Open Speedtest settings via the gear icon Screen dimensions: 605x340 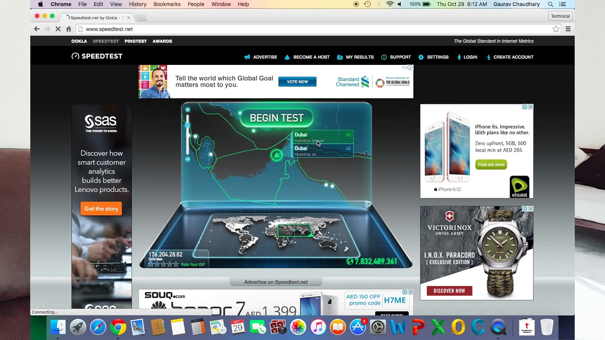tap(421, 57)
